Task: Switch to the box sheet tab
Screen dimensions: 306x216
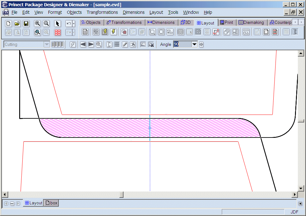Action: (x=52, y=203)
